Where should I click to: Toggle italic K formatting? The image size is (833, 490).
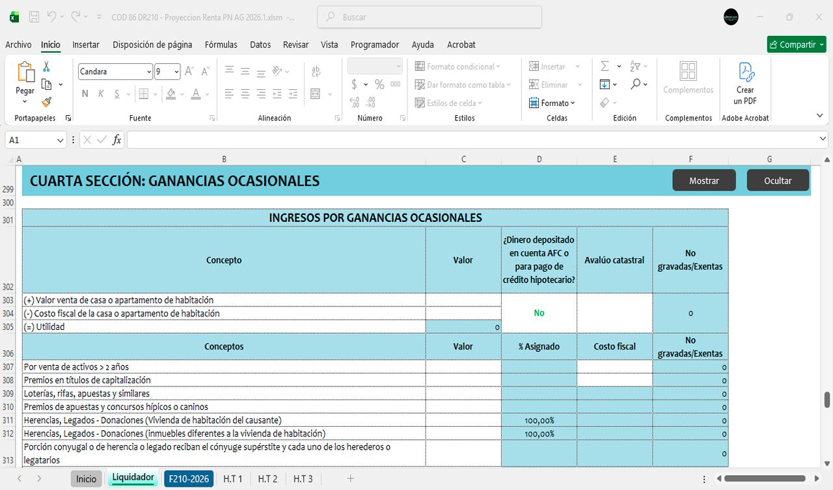tap(101, 94)
